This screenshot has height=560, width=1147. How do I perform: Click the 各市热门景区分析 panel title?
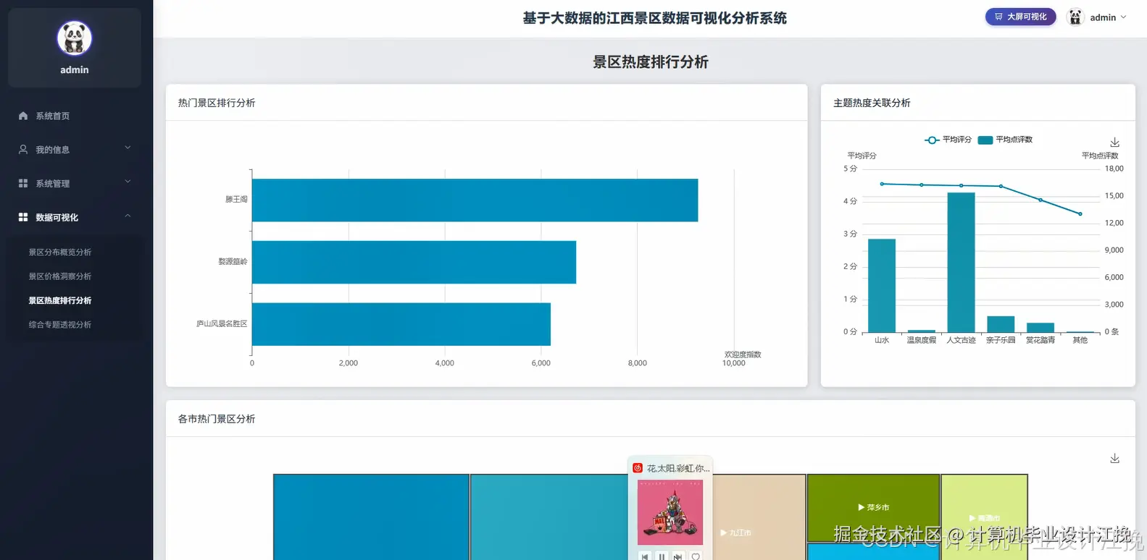(x=217, y=419)
